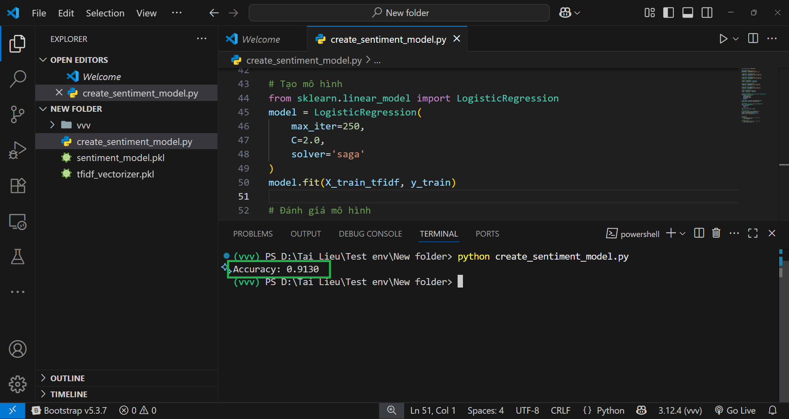The image size is (789, 419).
Task: Toggle the primary side bar
Action: [669, 13]
